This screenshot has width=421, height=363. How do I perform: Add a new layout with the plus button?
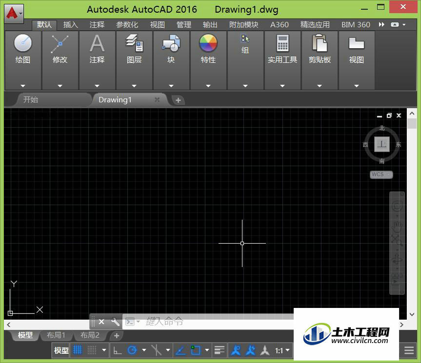click(117, 336)
